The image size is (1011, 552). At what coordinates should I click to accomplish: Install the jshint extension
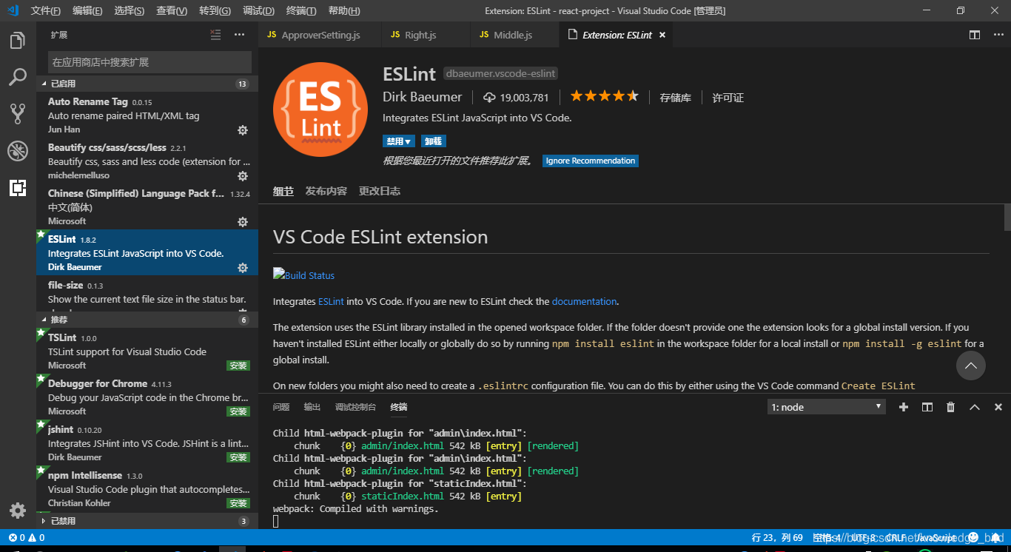coord(238,457)
